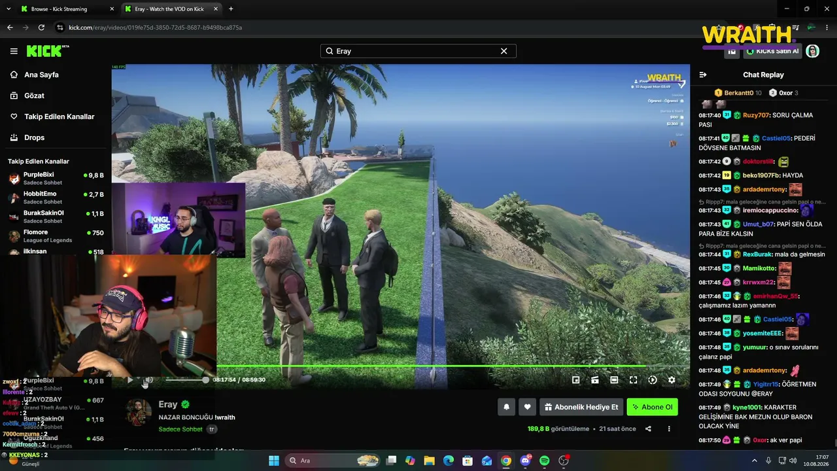Open Microsoft Edge from the taskbar
837x471 pixels.
pyautogui.click(x=449, y=461)
